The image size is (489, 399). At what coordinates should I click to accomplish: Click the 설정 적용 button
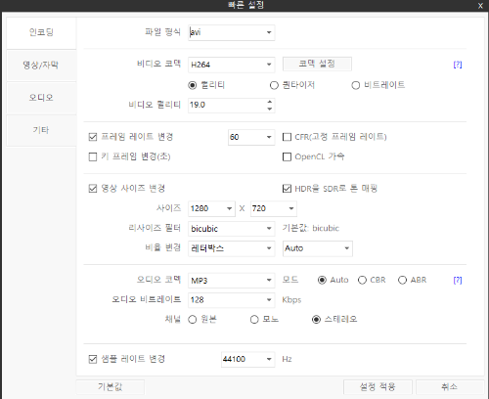(x=378, y=387)
